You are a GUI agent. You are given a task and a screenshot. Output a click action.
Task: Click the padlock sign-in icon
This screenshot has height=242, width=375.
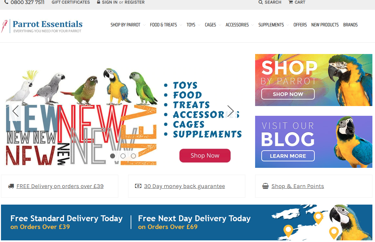click(98, 2)
